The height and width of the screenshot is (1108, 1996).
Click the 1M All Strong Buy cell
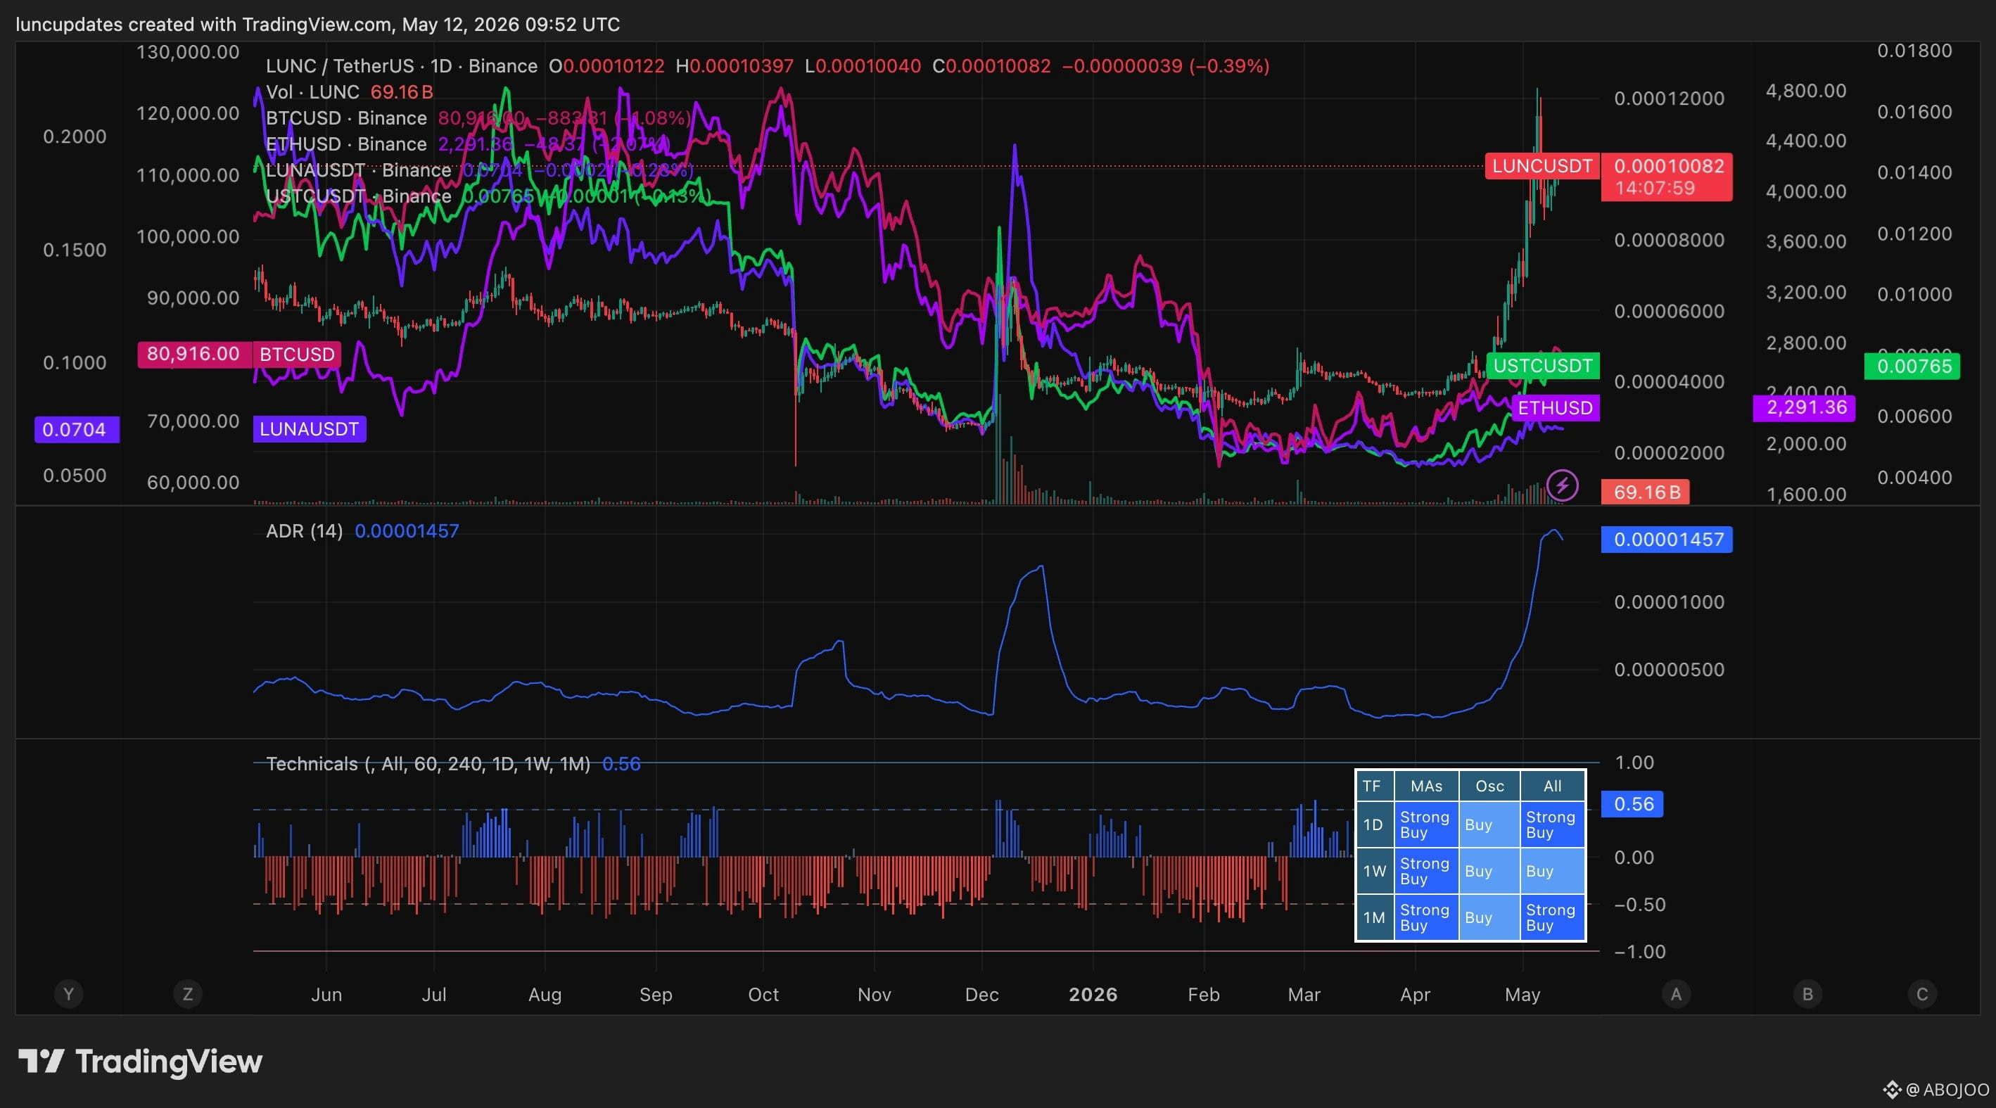pos(1552,917)
